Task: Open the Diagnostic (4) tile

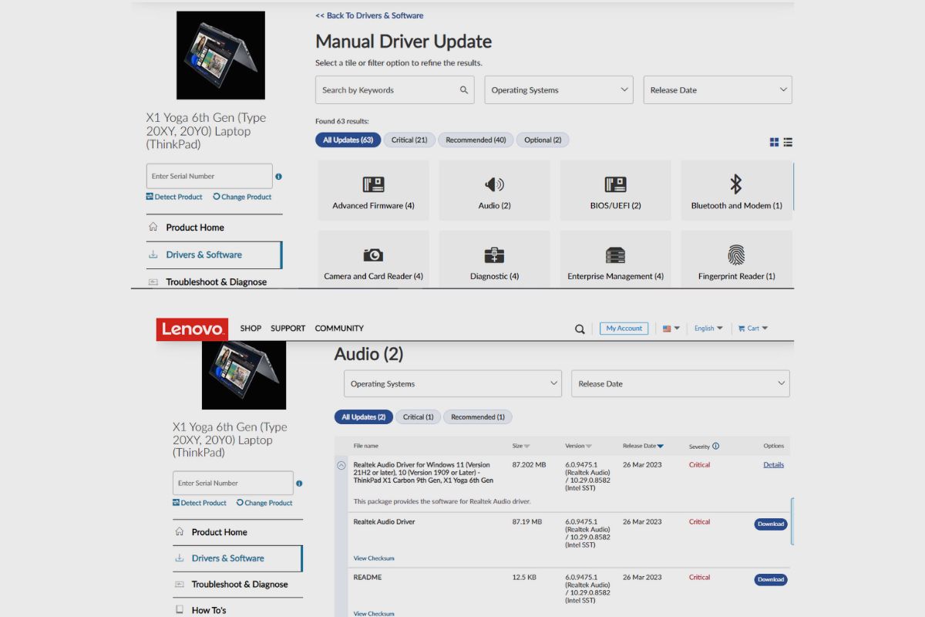Action: [x=494, y=259]
